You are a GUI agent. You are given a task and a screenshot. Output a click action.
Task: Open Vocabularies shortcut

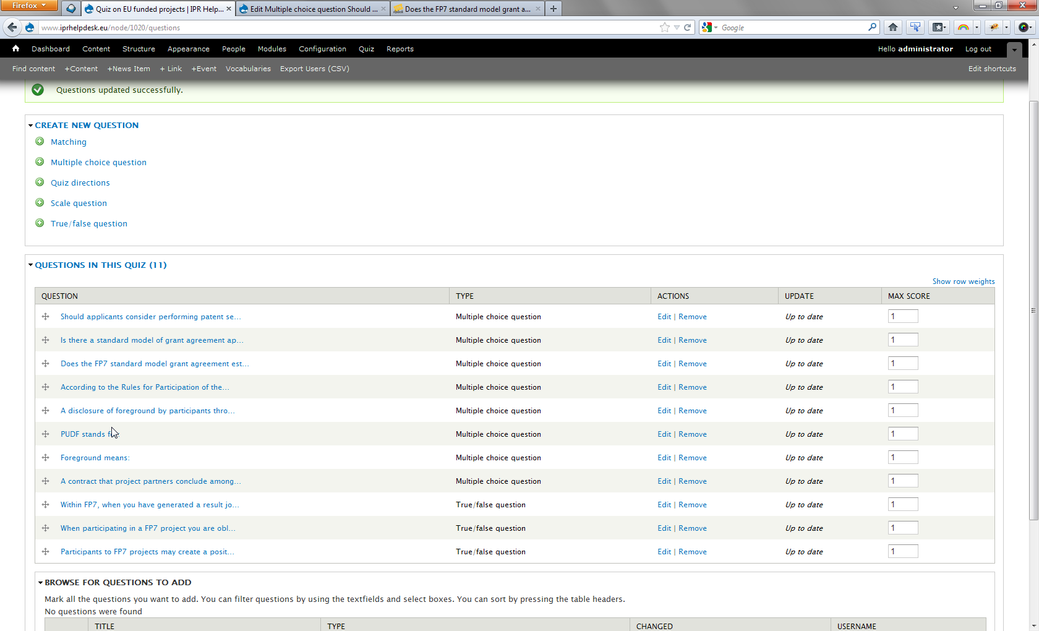248,69
